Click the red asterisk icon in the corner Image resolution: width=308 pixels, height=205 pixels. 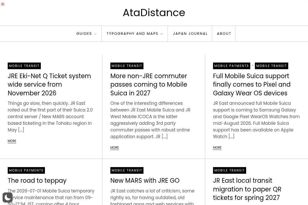tap(3, 4)
